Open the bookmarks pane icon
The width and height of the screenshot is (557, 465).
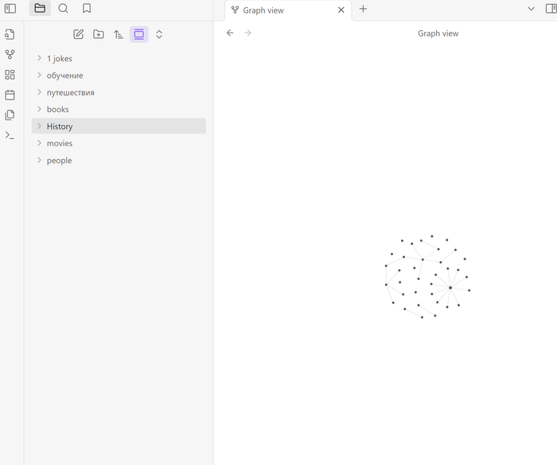(x=87, y=9)
